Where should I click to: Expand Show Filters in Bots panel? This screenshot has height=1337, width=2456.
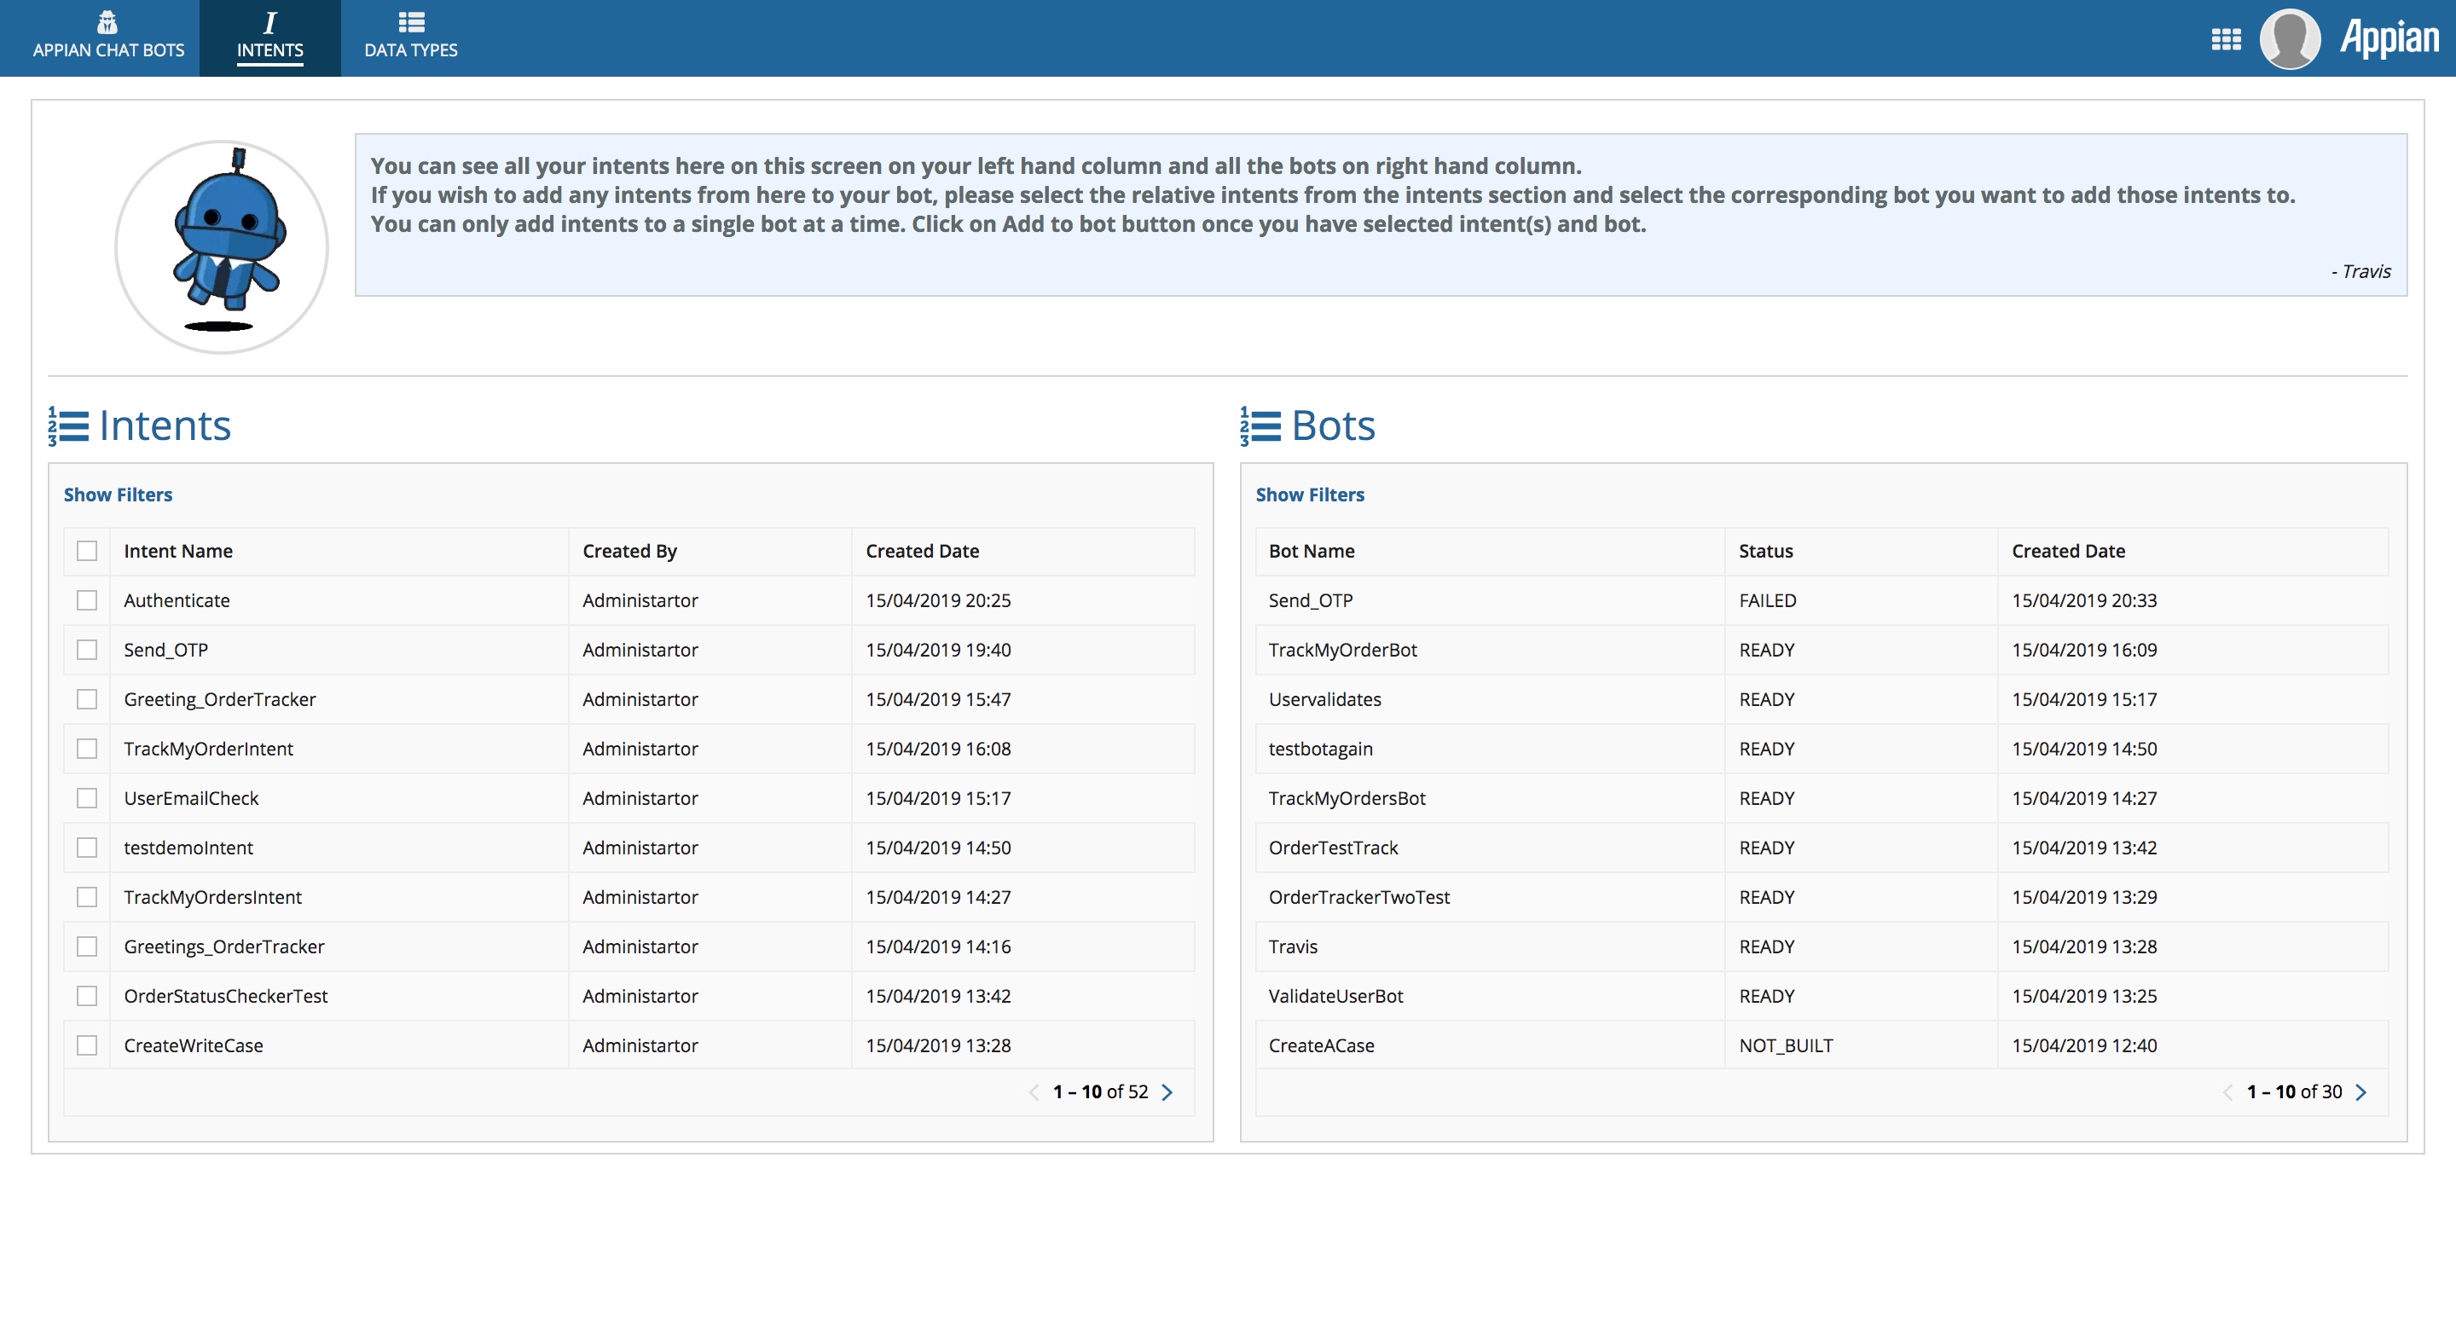click(1309, 495)
